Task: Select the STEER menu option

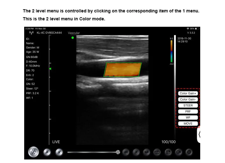Action: [188, 105]
